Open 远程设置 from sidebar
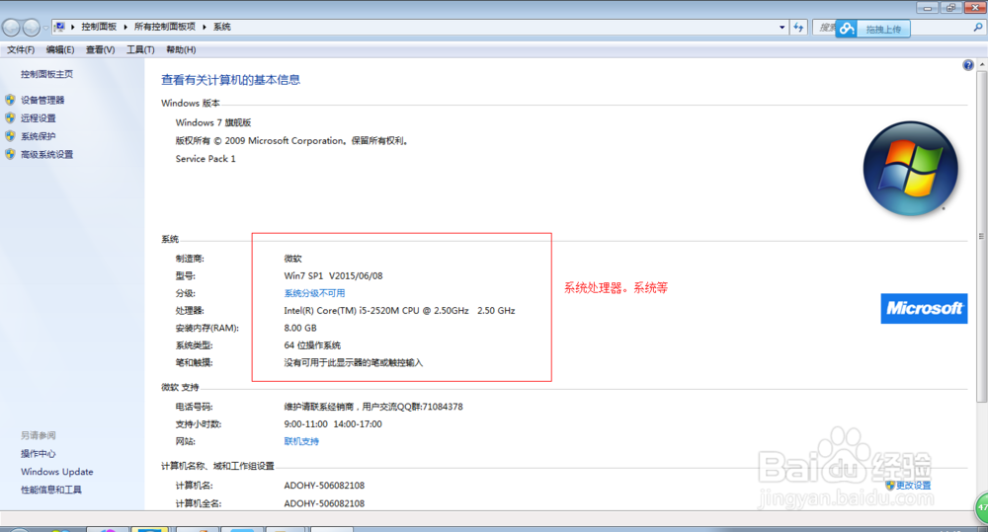The height and width of the screenshot is (532, 988). pyautogui.click(x=38, y=118)
